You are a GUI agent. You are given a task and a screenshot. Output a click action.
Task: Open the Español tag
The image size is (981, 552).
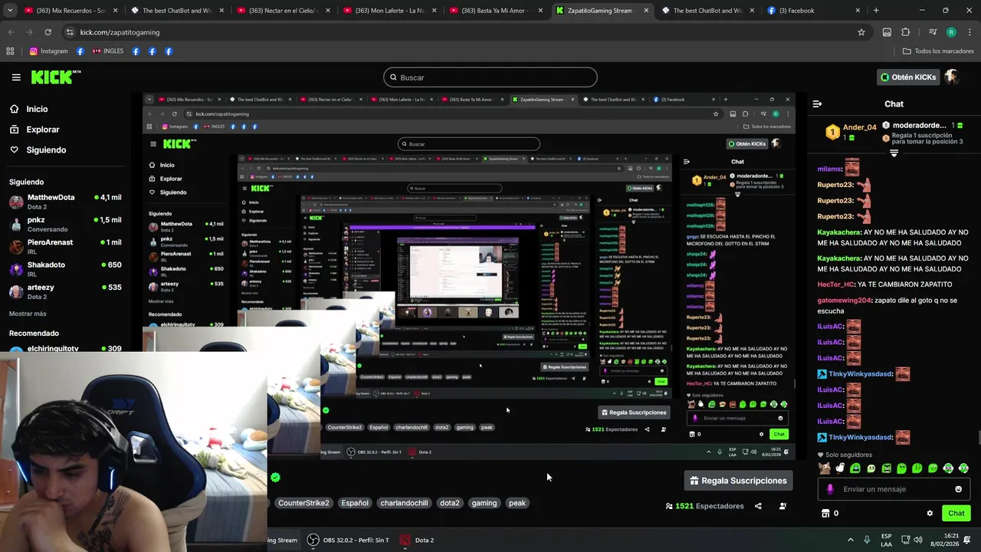click(x=355, y=503)
